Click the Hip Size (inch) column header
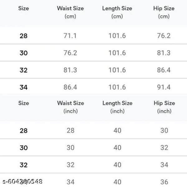The height and width of the screenshot is (187, 187). [x=164, y=107]
